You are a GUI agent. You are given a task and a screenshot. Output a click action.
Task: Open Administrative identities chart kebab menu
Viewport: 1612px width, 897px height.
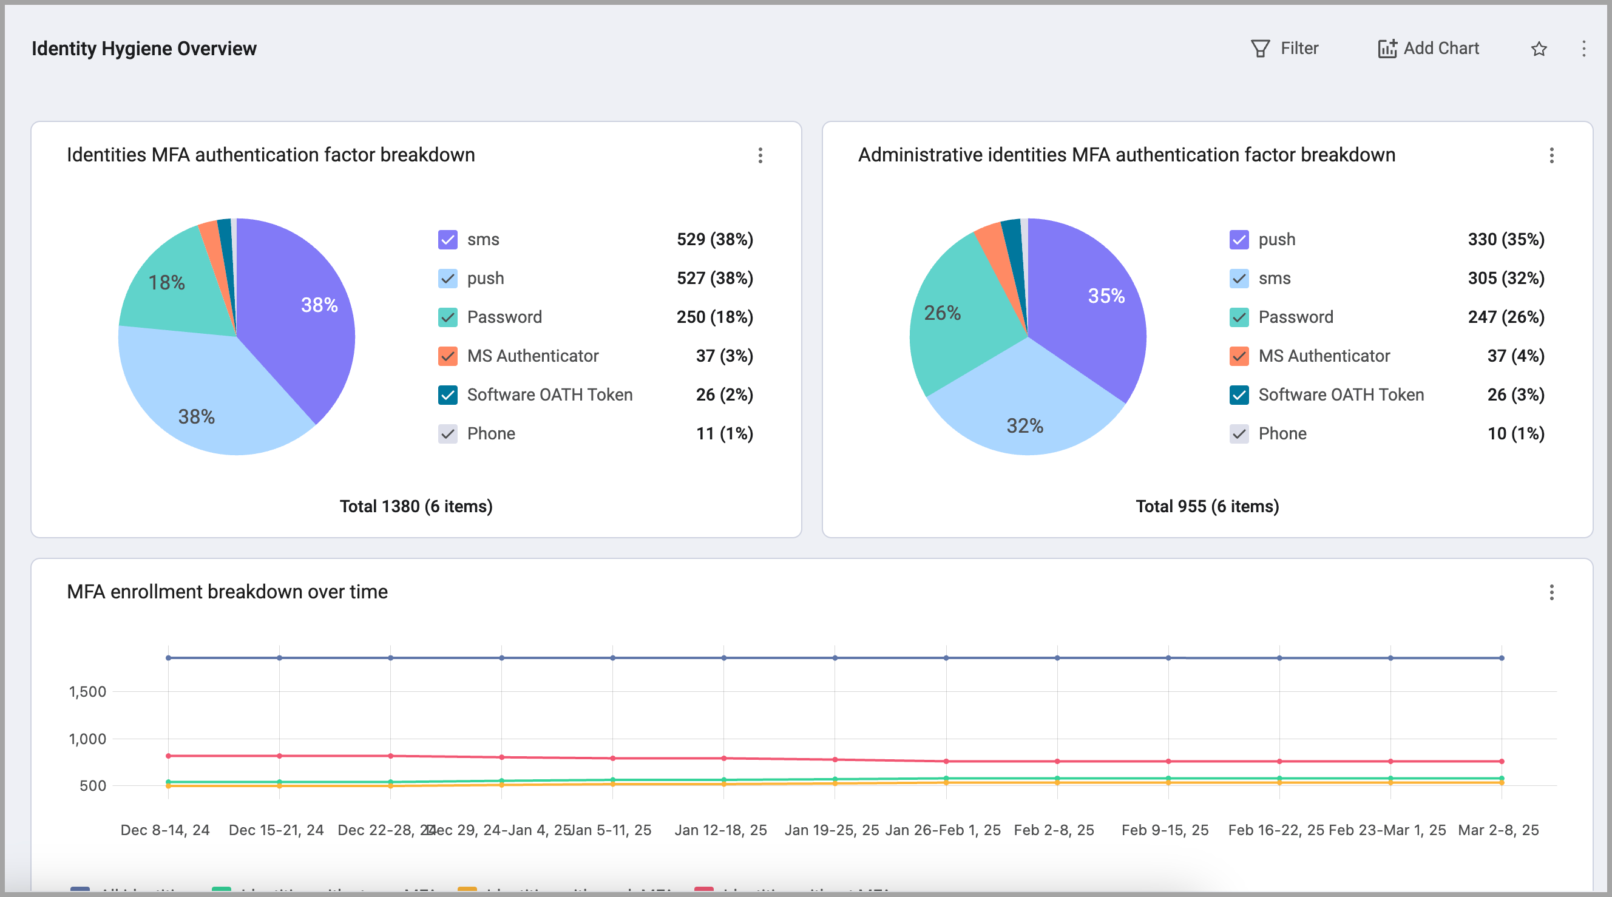1551,155
